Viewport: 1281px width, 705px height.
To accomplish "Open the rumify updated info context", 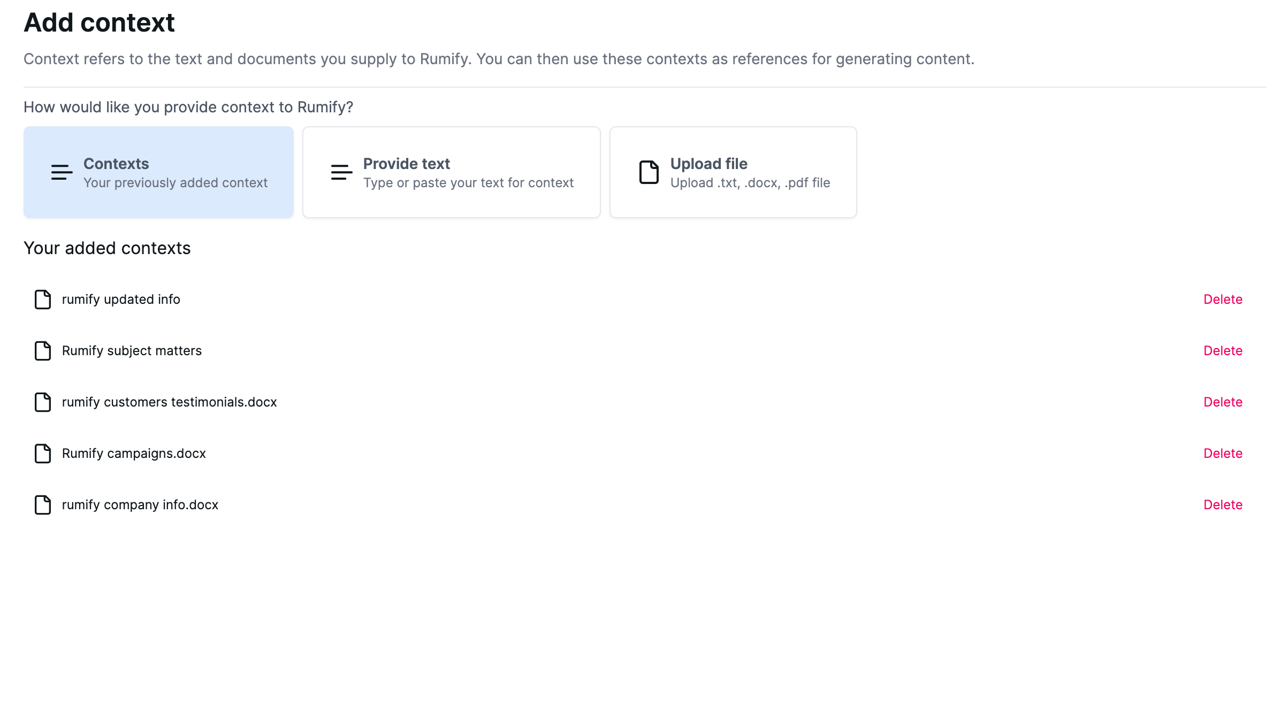I will click(121, 300).
